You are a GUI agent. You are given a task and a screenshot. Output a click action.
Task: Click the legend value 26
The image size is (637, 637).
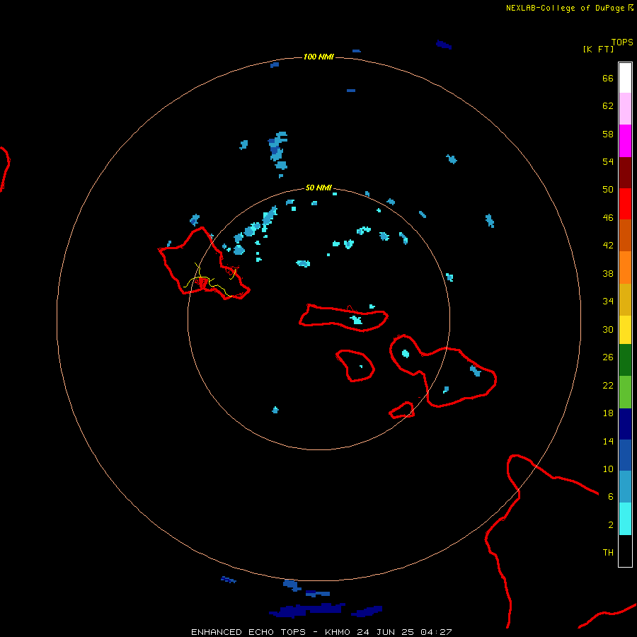point(608,357)
